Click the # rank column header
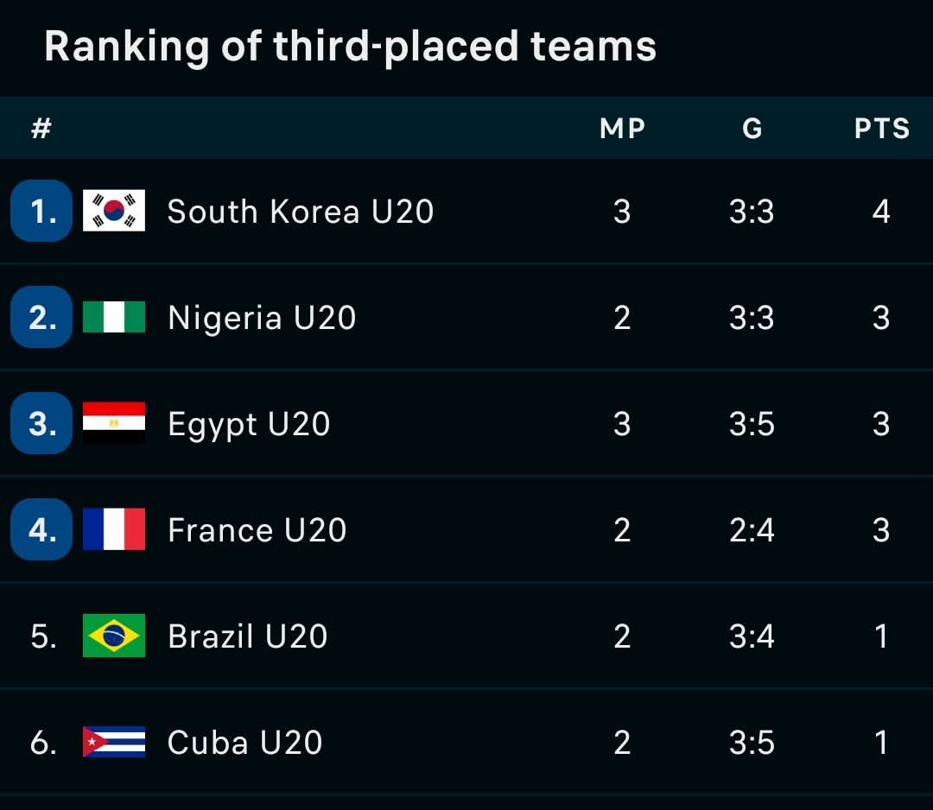Screen dimensions: 933x810 (41, 129)
